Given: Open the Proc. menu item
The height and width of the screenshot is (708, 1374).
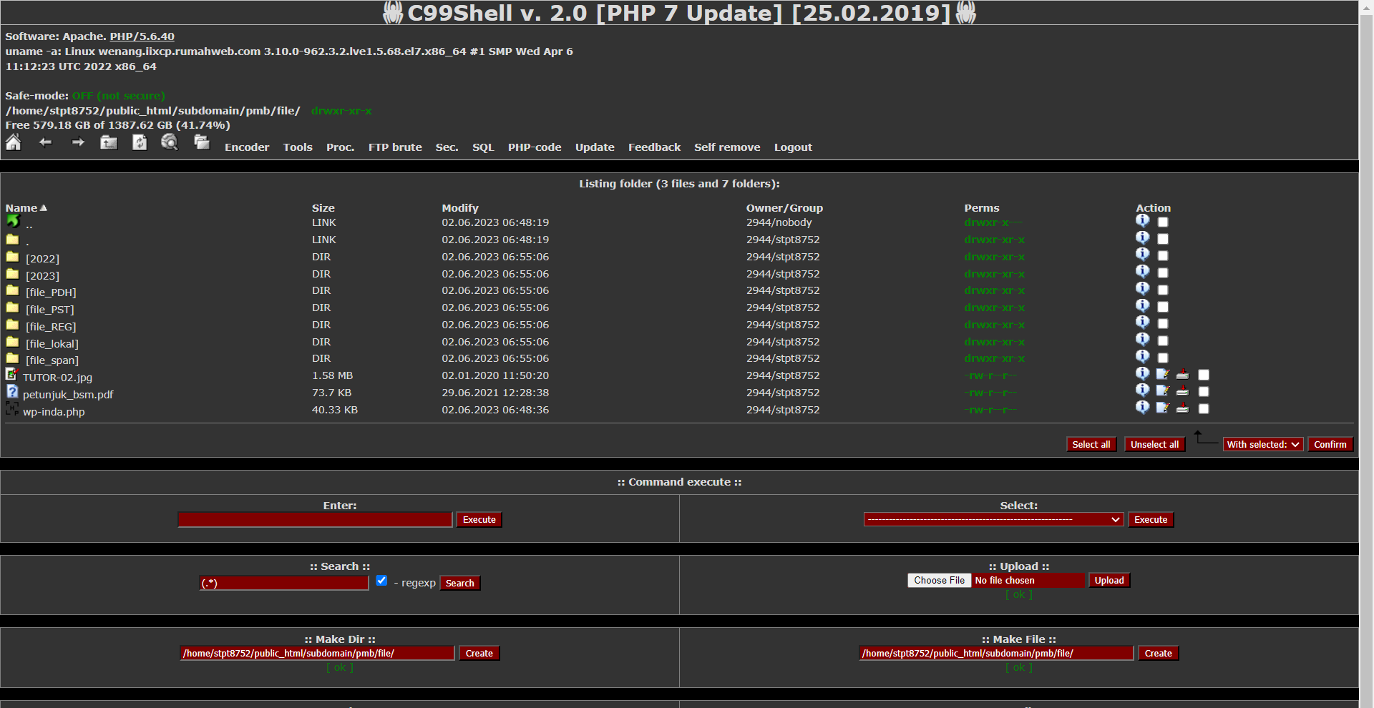Looking at the screenshot, I should (341, 147).
